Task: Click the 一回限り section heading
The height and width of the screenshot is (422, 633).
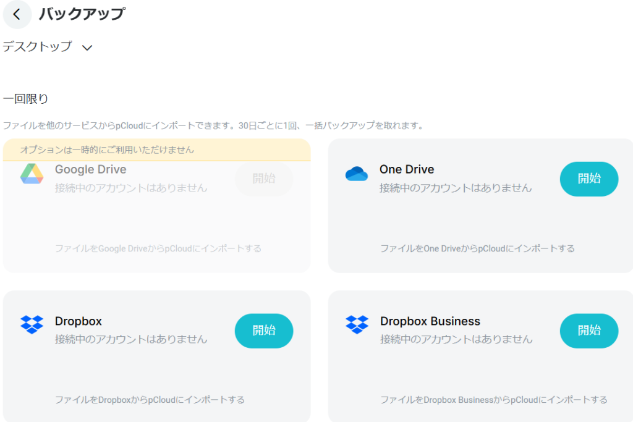Action: click(x=25, y=99)
